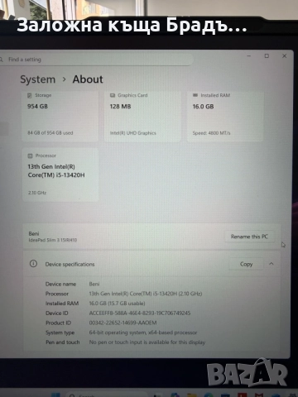The image size is (298, 397).
Task: Click the Pen and touch row label
Action: click(63, 342)
